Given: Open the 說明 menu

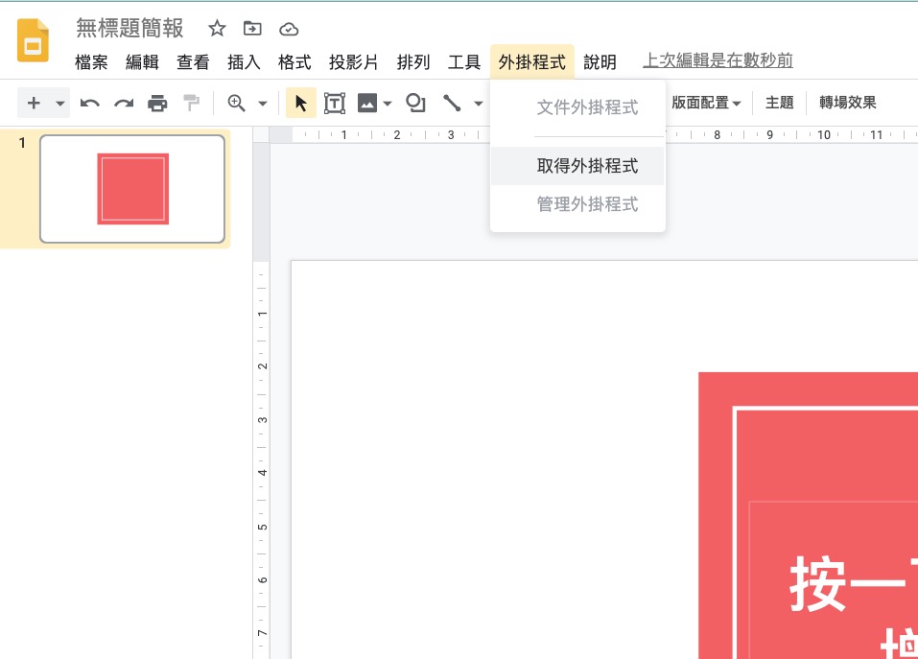Looking at the screenshot, I should 600,61.
